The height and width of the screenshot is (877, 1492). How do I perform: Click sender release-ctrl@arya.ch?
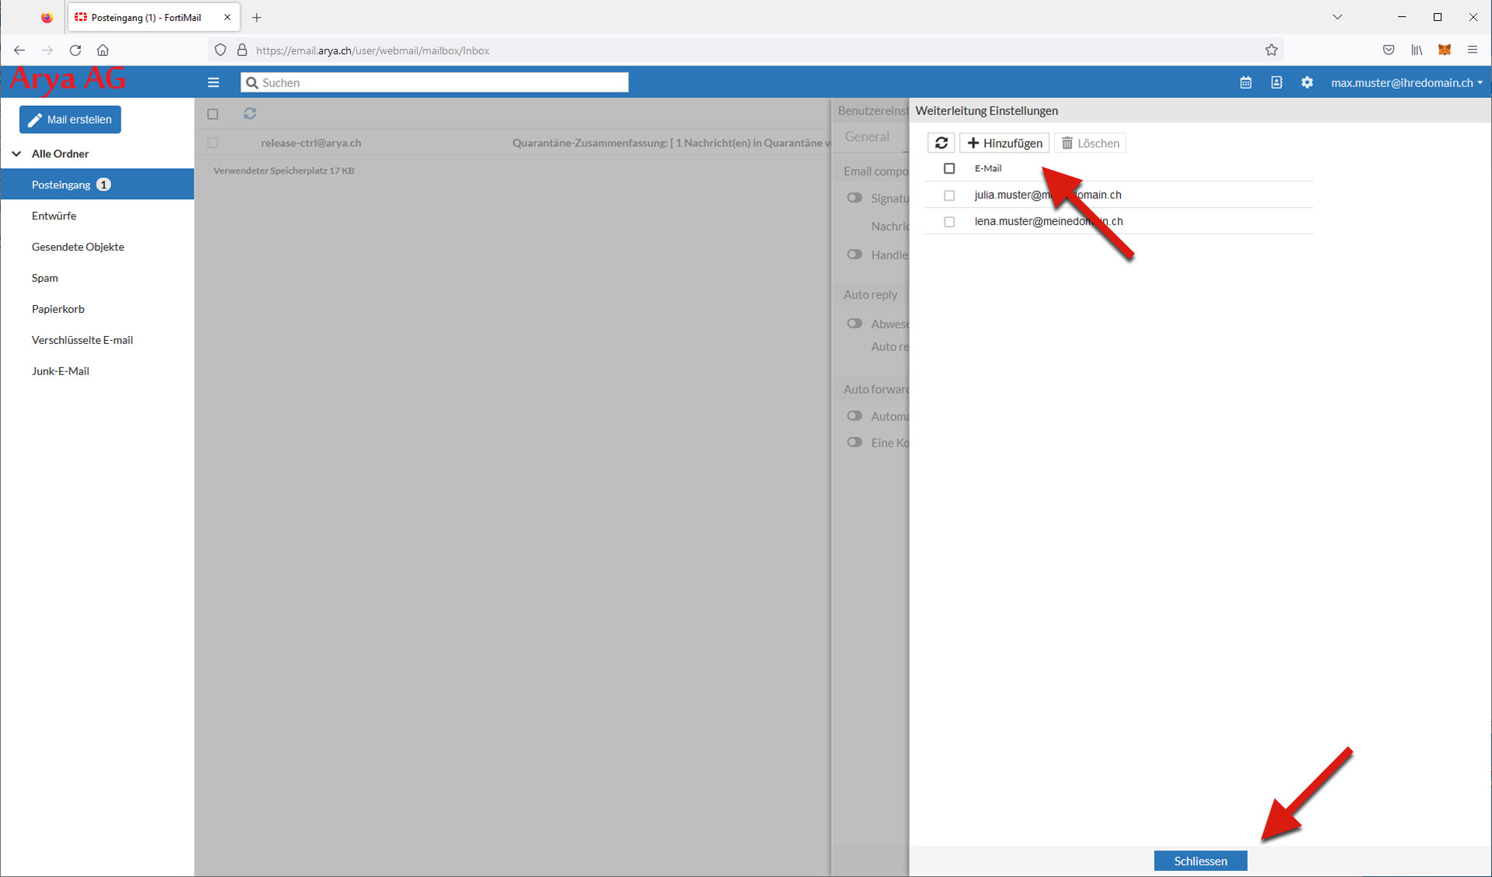311,143
